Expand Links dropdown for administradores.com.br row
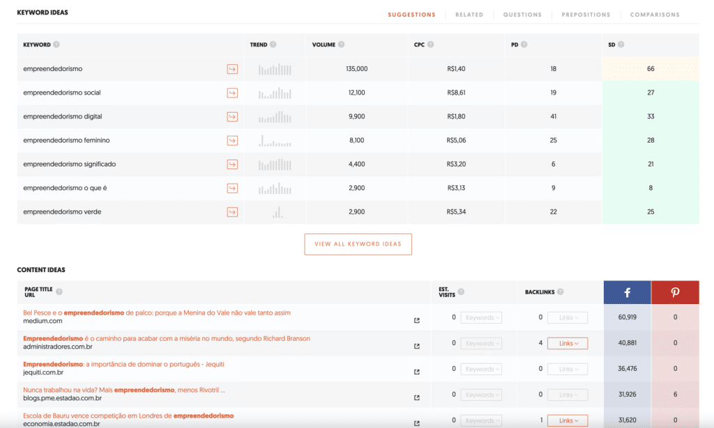The height and width of the screenshot is (428, 714). pos(567,343)
